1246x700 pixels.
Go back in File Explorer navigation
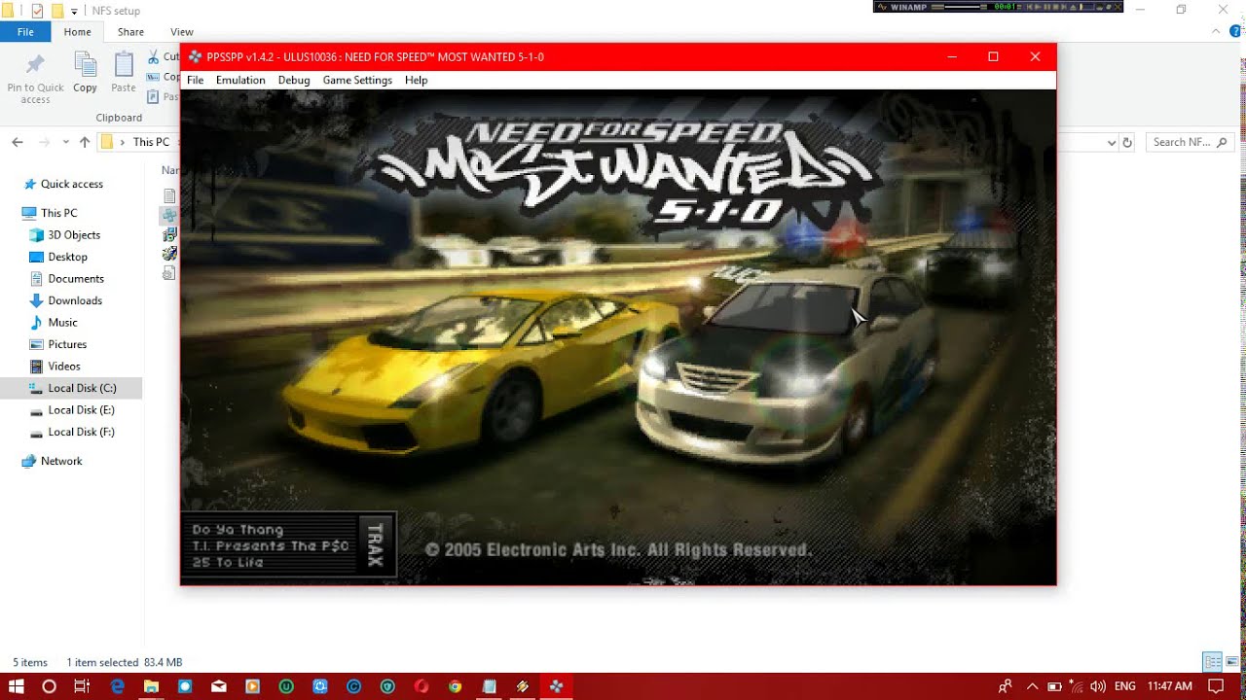pos(18,142)
